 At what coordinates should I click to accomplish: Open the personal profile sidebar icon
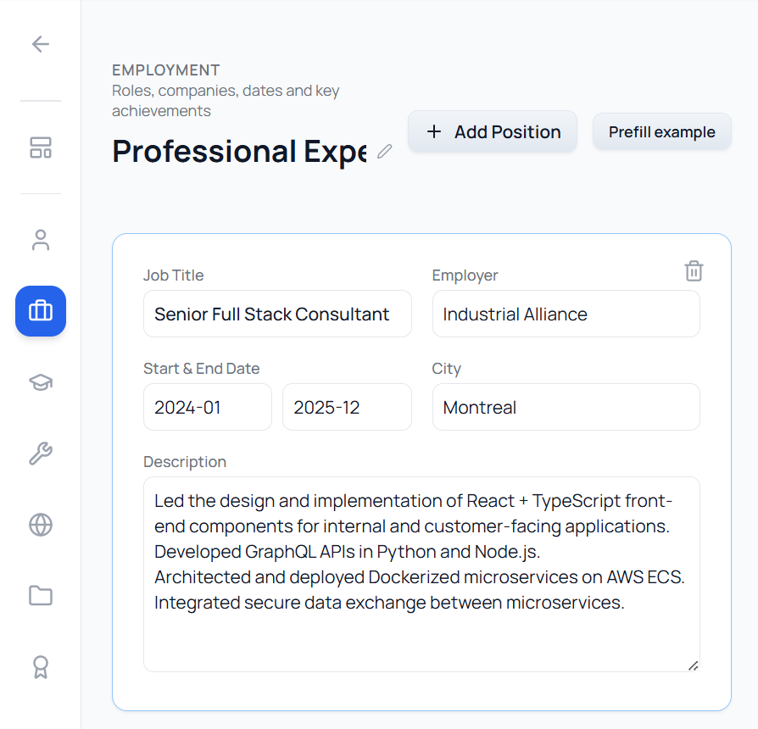click(41, 240)
